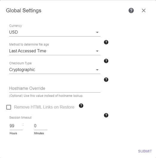Submit the global settings
The height and width of the screenshot is (158, 156).
(145, 151)
